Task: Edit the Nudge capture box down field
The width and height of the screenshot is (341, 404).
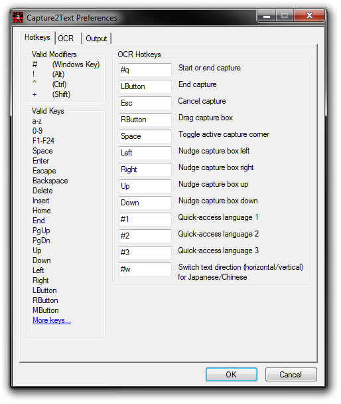Action: point(145,203)
